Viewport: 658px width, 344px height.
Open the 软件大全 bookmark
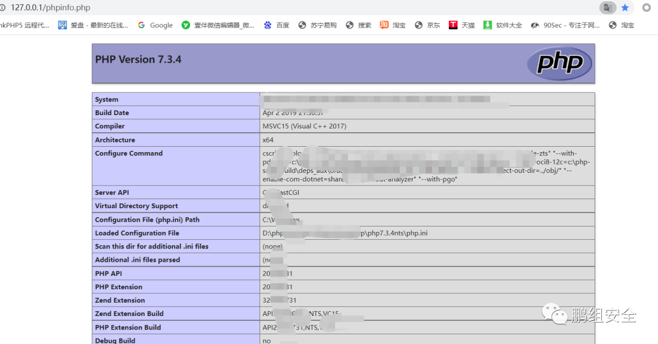click(503, 25)
